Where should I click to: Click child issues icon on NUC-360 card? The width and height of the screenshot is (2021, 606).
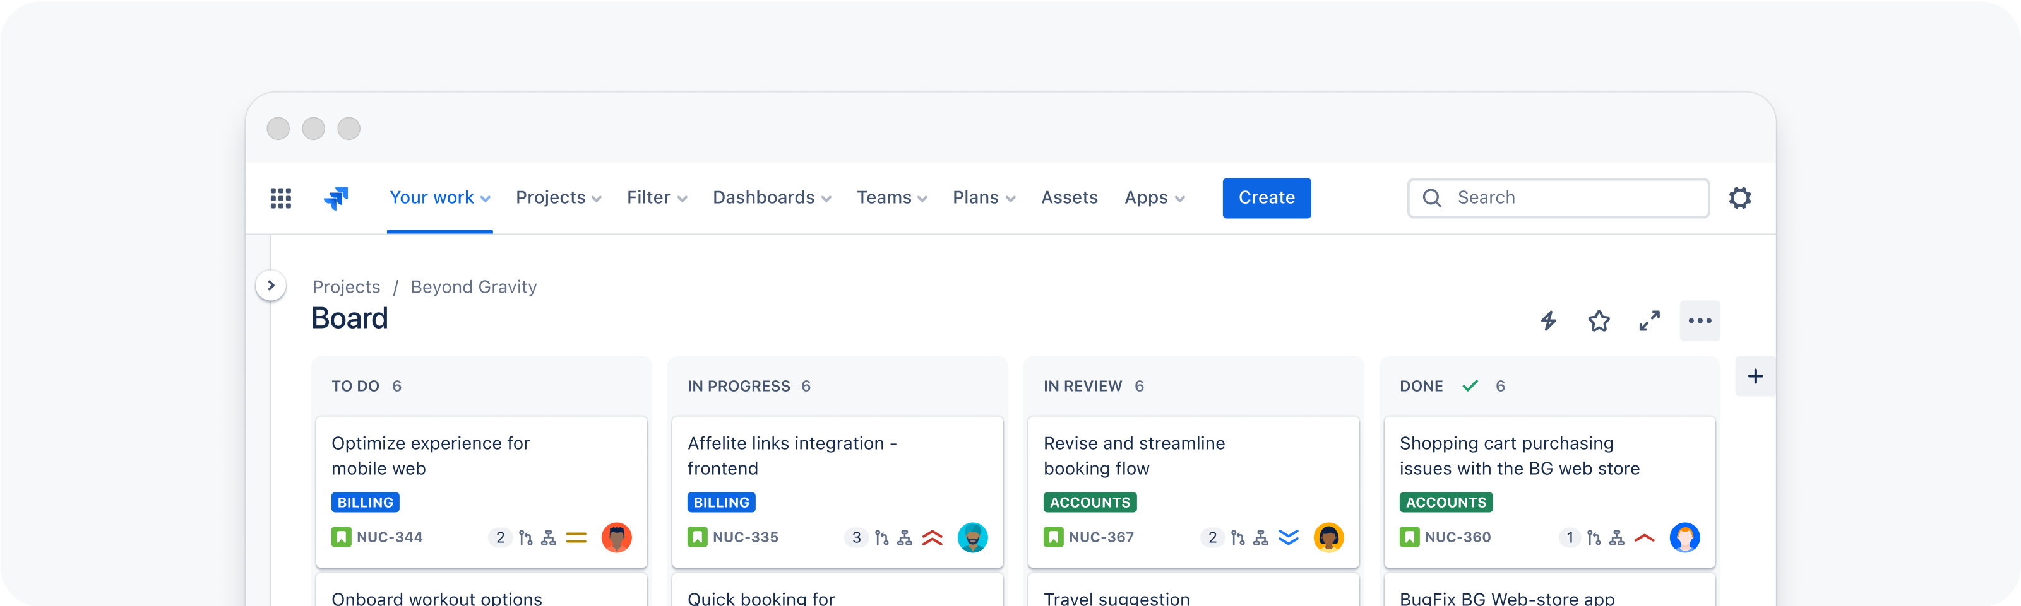tap(1617, 538)
